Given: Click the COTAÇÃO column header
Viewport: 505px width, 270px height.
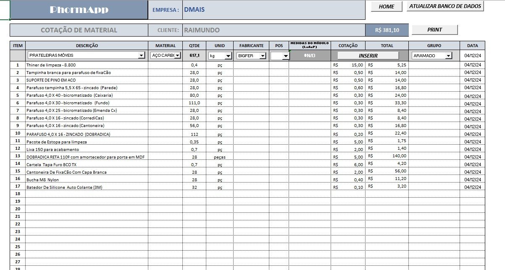Looking at the screenshot, I should click(348, 45).
